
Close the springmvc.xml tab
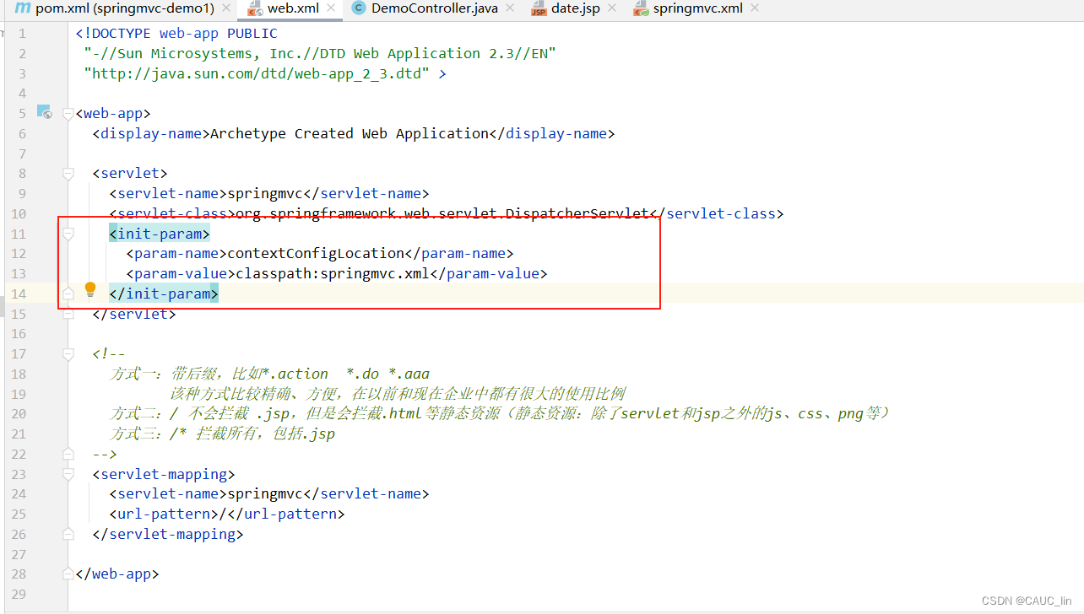click(x=755, y=8)
